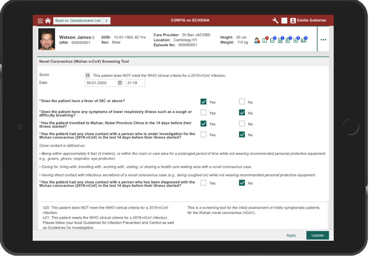369x256 pixels.
Task: Check Yes for contact with diagnosed person
Action: coord(203,183)
